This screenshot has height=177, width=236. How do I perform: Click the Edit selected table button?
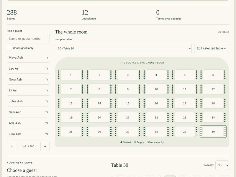(x=212, y=48)
